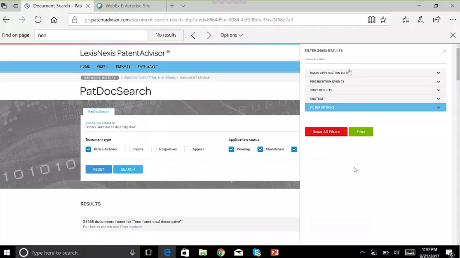Go to previous find result
460x258 pixels.
[193, 35]
